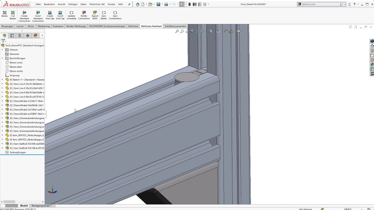374x210 pixels.
Task: Click the Open file icon
Action: coord(150,4)
